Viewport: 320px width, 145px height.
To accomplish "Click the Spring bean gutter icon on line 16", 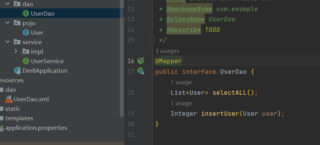I will 141,61.
